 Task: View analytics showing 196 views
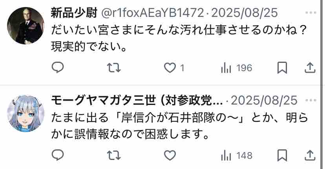[236, 68]
